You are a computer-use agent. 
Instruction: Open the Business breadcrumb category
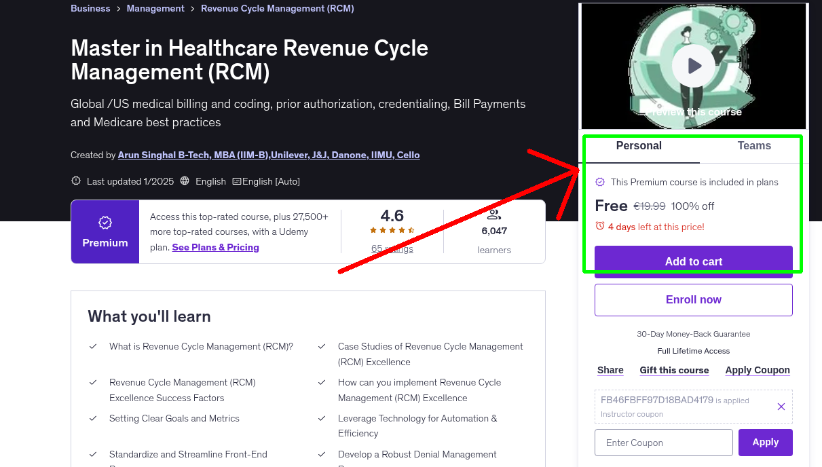[90, 8]
